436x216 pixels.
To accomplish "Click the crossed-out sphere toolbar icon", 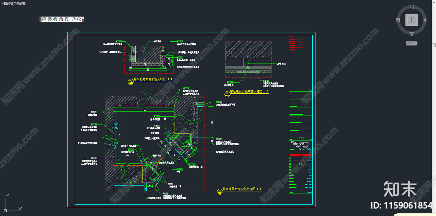I will (x=66, y=19).
